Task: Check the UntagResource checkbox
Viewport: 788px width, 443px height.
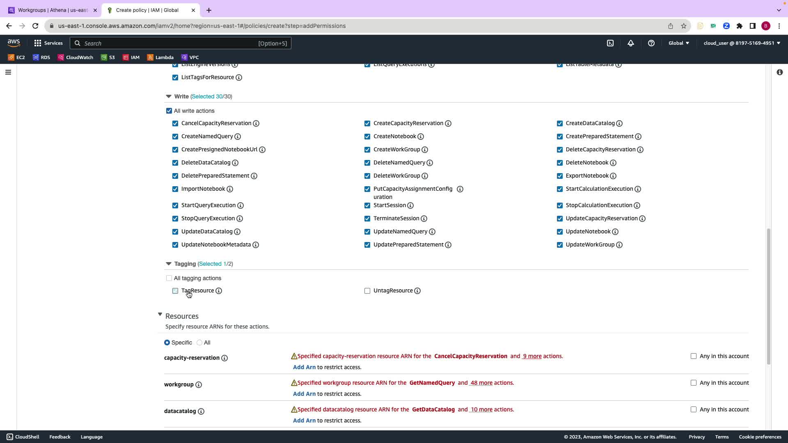Action: tap(367, 291)
